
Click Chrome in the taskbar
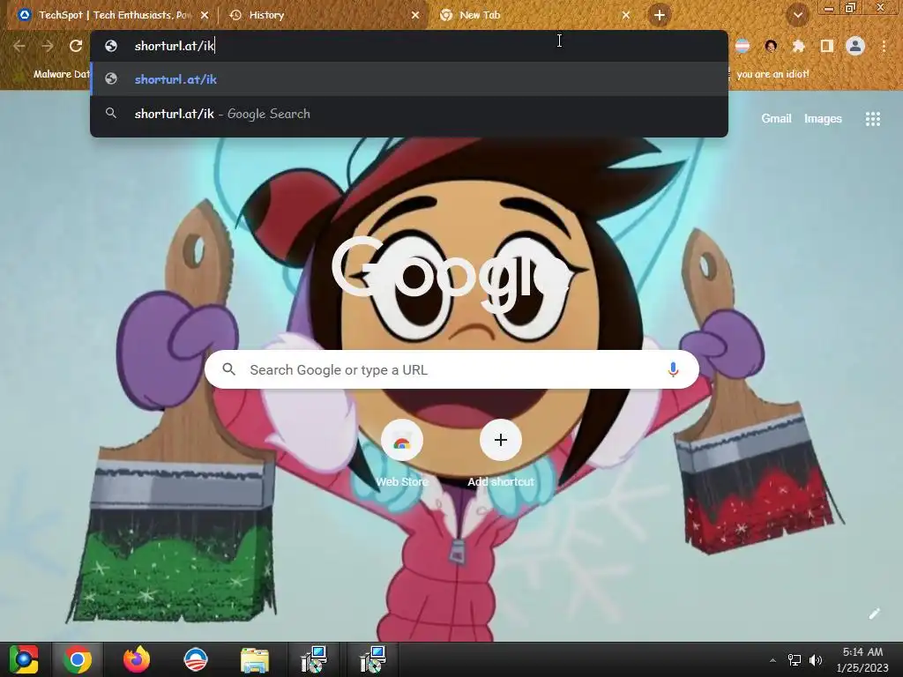tap(78, 659)
